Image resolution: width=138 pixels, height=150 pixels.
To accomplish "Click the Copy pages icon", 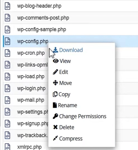I will pyautogui.click(x=55, y=94).
